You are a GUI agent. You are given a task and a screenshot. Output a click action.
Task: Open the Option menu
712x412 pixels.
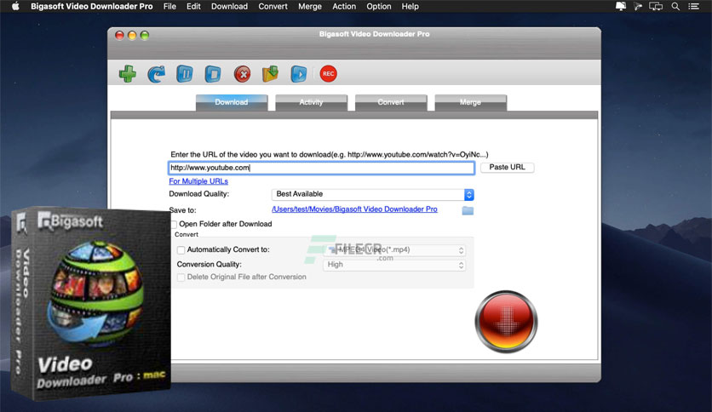pos(379,6)
